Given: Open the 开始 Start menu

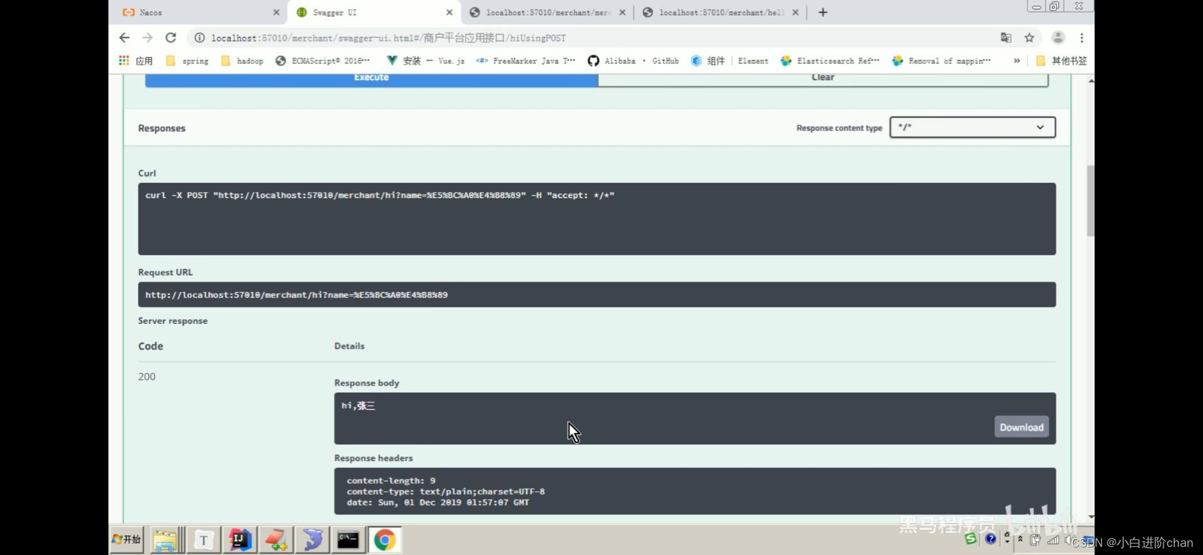Looking at the screenshot, I should coord(127,539).
